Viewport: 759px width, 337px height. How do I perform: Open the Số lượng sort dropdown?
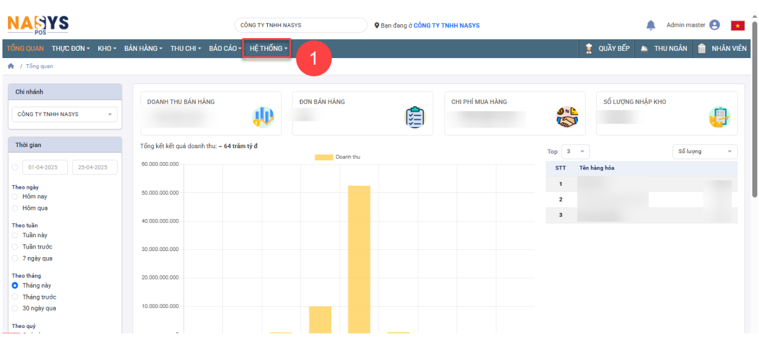[x=704, y=152]
